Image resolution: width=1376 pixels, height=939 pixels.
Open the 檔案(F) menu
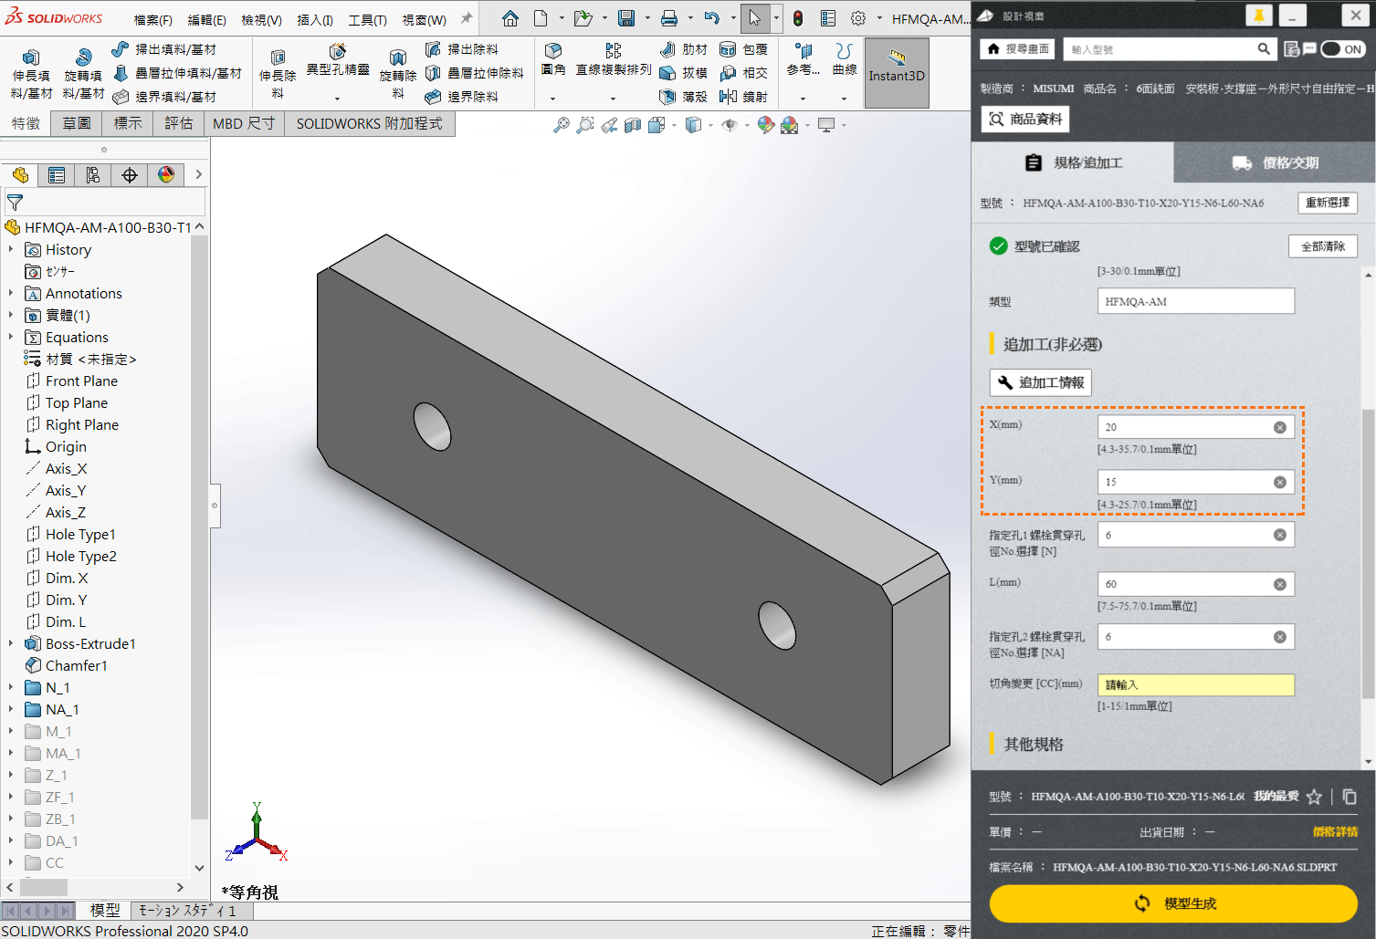pyautogui.click(x=152, y=19)
